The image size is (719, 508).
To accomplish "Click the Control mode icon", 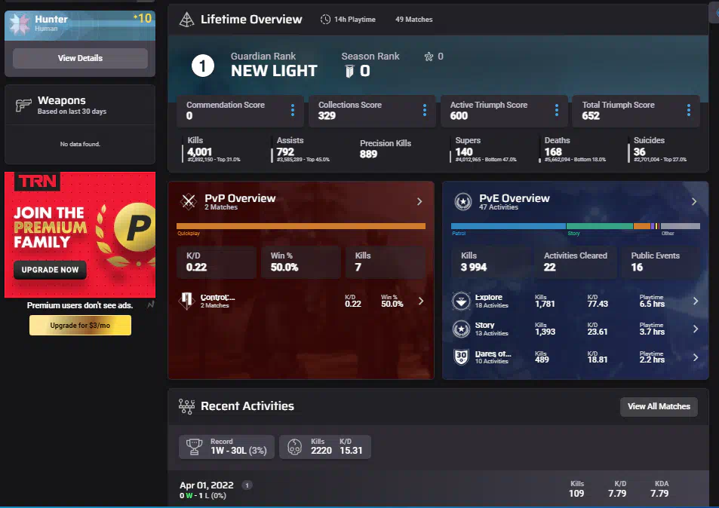I will tap(186, 301).
